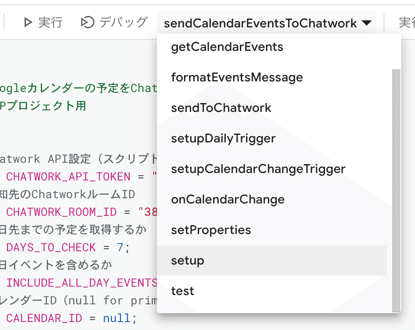The height and width of the screenshot is (330, 415).
Task: Select setupDailyTrigger function
Action: [x=223, y=138]
